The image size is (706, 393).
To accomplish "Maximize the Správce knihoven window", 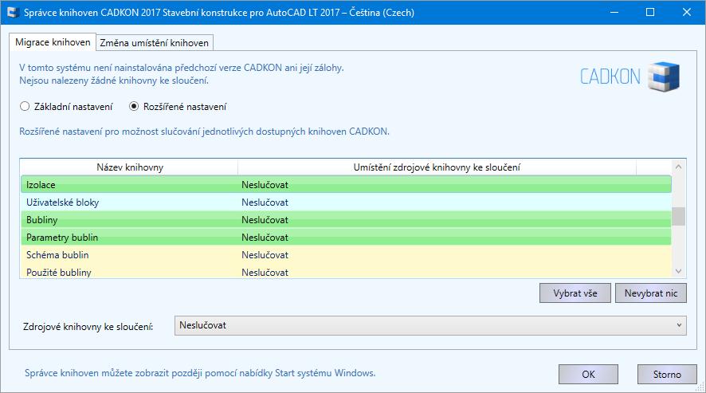I will (x=650, y=12).
